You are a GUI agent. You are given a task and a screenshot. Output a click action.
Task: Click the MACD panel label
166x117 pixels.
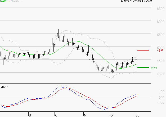[x=5, y=87]
